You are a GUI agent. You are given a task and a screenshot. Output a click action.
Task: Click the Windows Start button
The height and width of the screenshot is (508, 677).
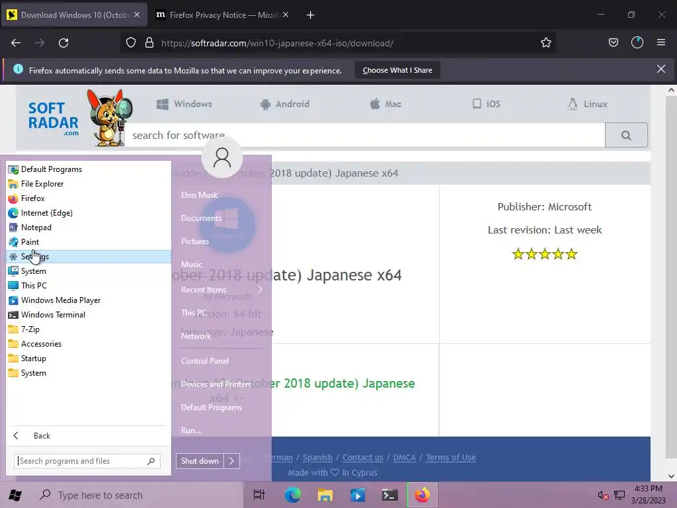(15, 495)
